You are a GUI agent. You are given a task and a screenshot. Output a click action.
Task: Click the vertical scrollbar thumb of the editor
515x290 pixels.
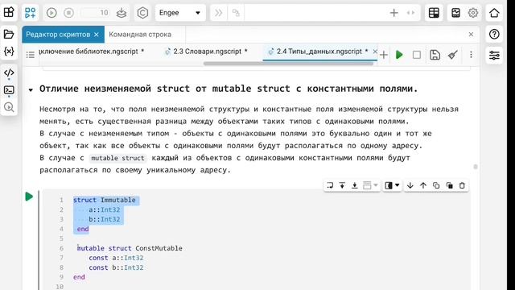pos(476,167)
